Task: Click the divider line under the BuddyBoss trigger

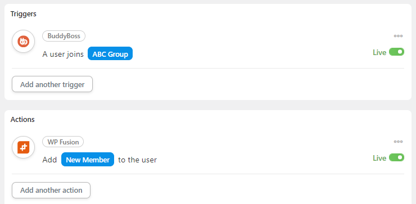Action: (x=208, y=68)
